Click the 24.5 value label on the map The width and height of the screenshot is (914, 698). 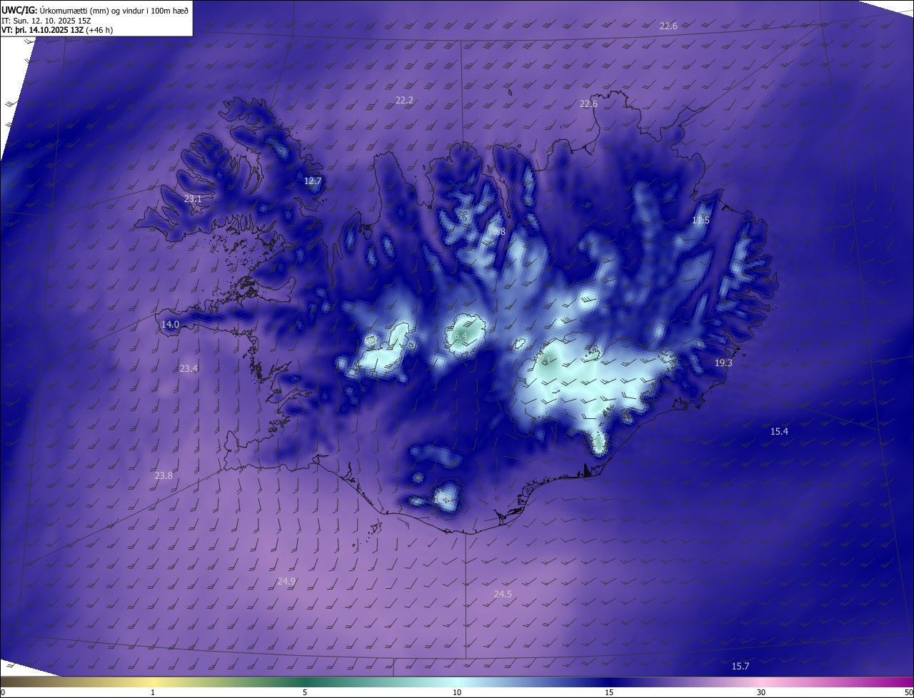503,595
